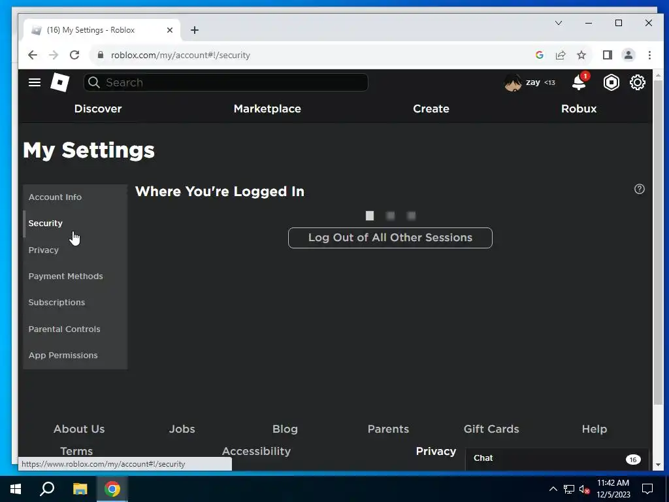This screenshot has width=669, height=502.
Task: Select the Security settings tab
Action: (x=75, y=224)
